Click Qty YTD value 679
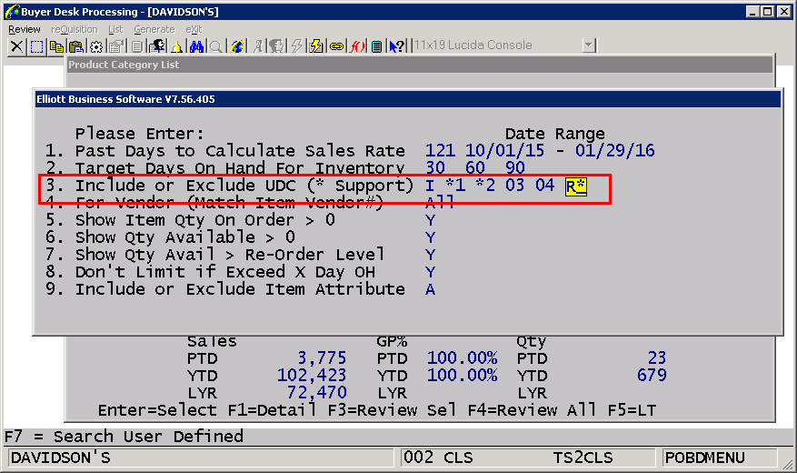The height and width of the screenshot is (473, 797). point(652,376)
